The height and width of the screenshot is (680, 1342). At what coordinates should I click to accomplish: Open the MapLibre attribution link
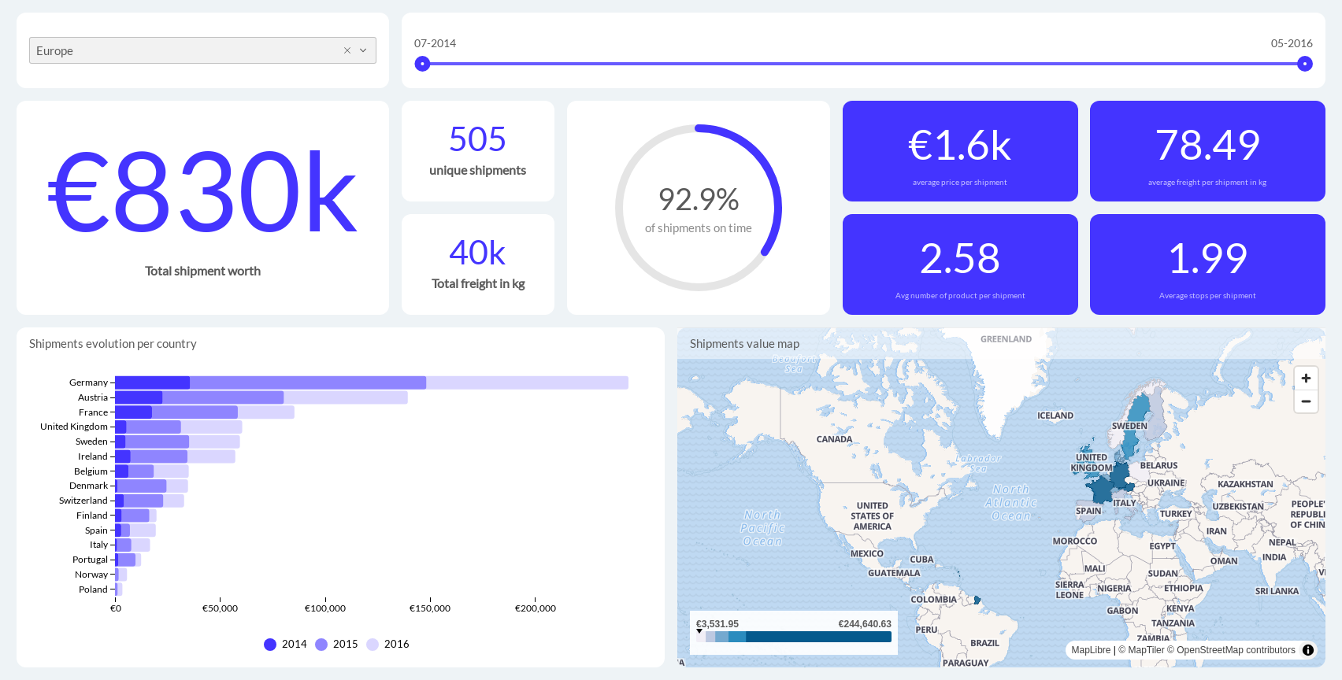tap(1091, 650)
